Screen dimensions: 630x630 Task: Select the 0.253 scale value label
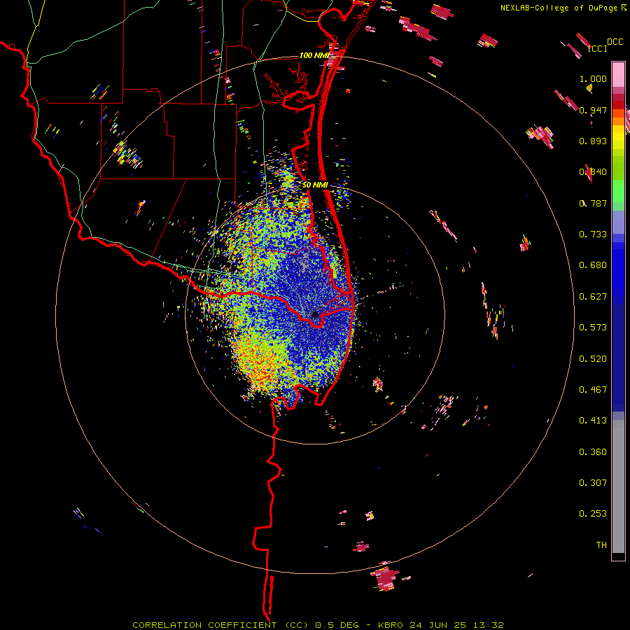click(593, 514)
